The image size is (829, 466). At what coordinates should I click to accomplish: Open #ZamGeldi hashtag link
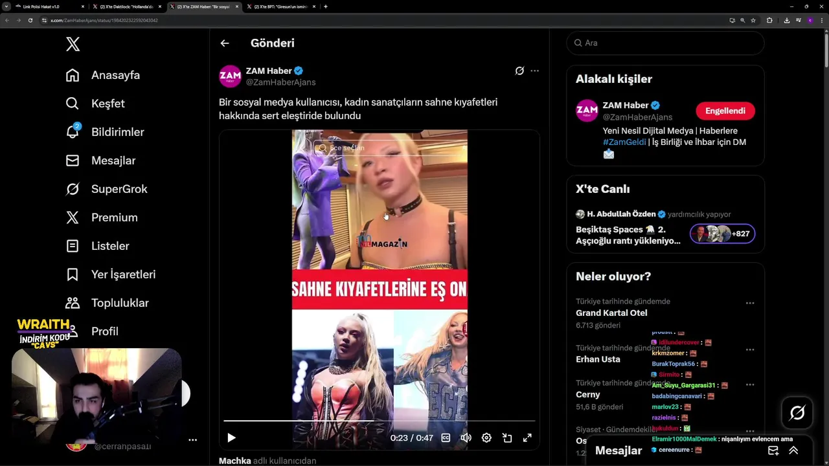624,142
